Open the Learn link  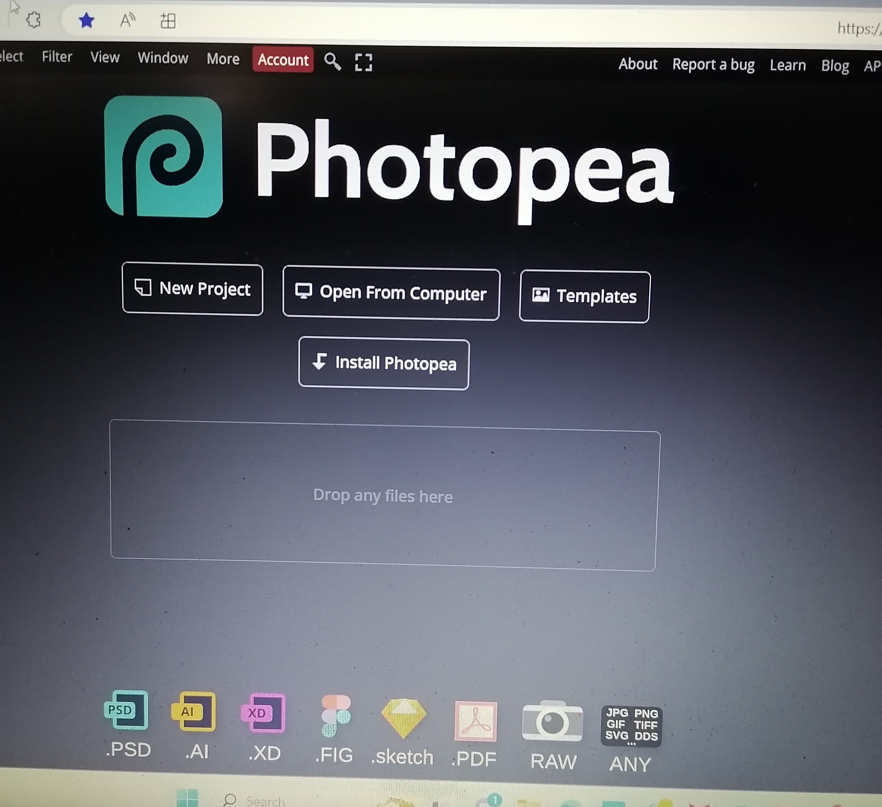pos(788,66)
